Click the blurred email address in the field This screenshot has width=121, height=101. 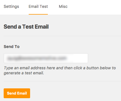tap(37, 58)
